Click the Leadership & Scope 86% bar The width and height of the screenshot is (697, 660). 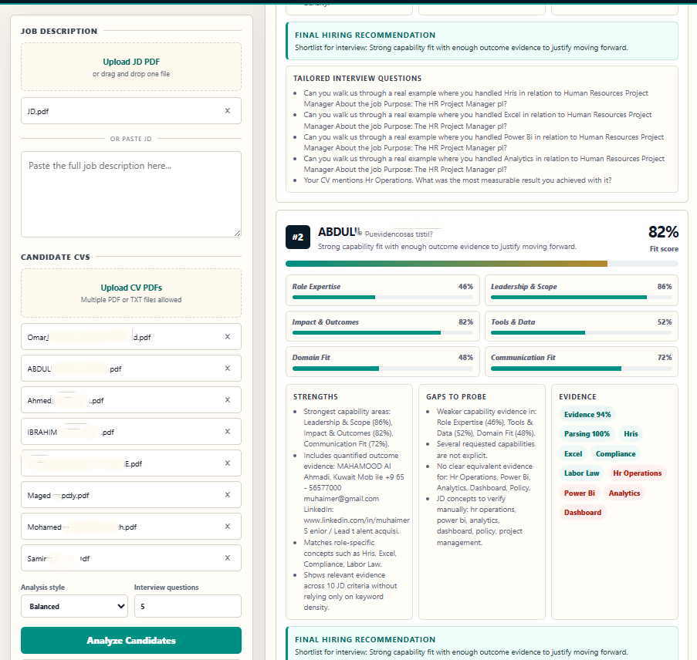pyautogui.click(x=581, y=297)
